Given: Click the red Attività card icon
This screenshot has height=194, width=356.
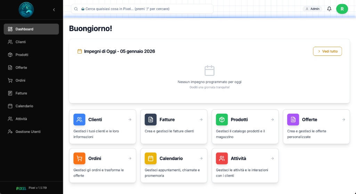Looking at the screenshot, I should tap(222, 158).
